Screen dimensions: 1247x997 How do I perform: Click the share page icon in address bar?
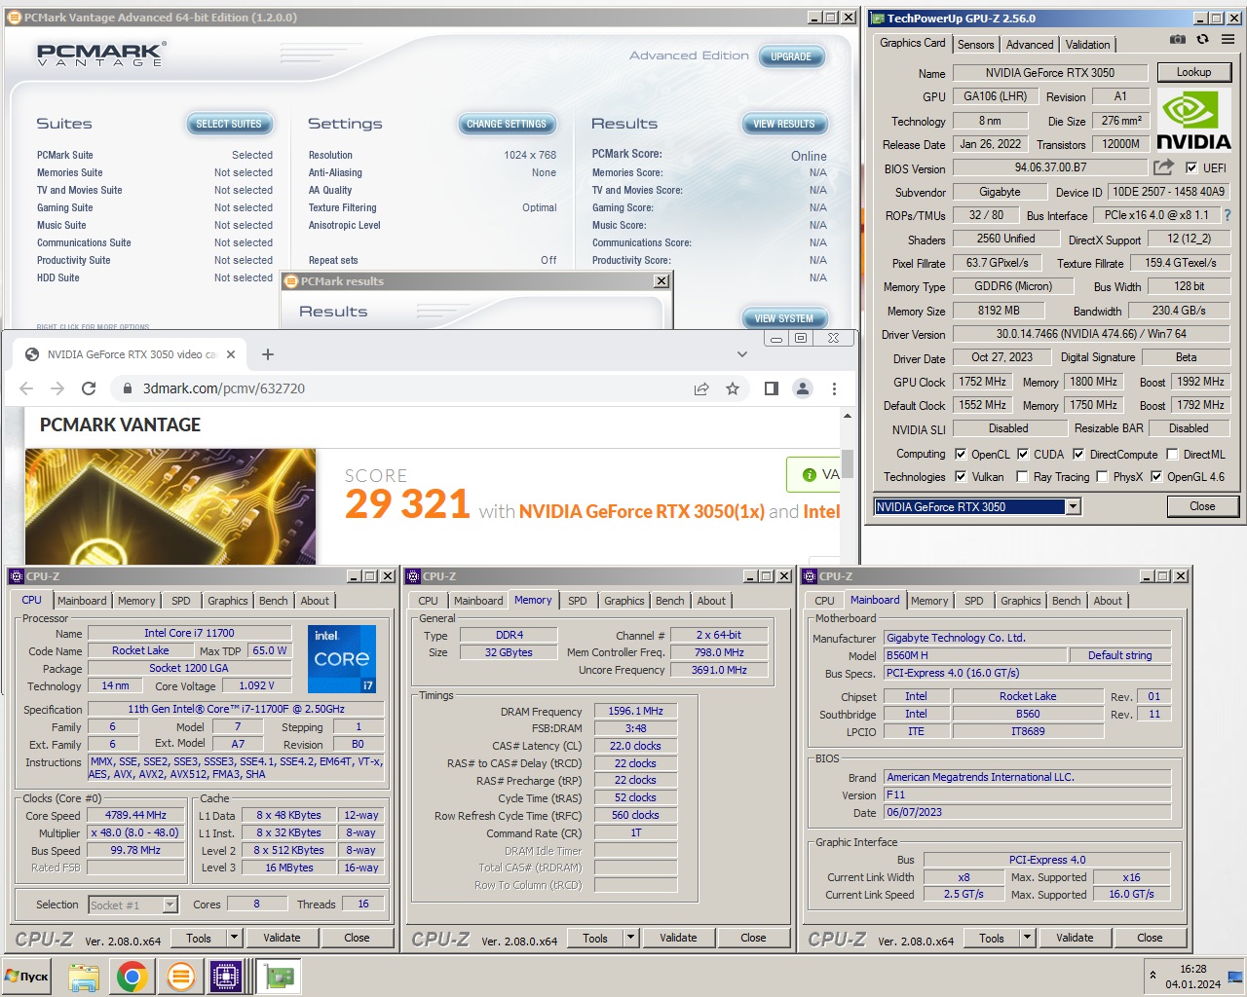click(x=701, y=388)
